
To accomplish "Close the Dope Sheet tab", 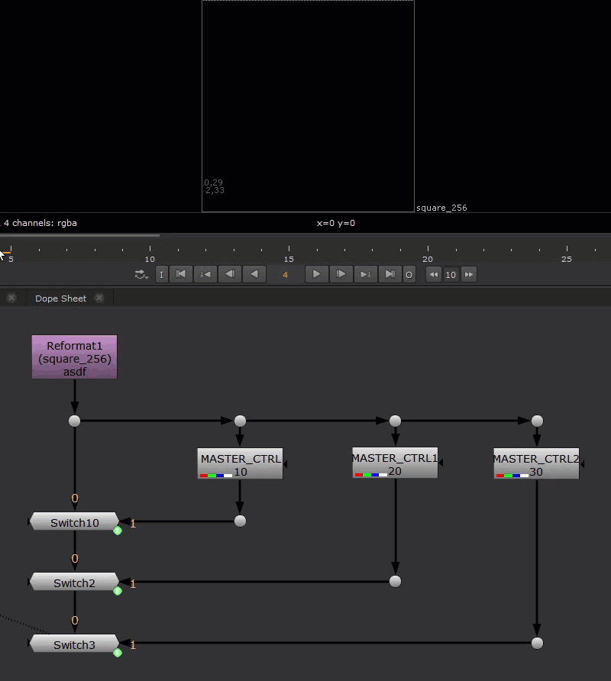I will (x=99, y=299).
